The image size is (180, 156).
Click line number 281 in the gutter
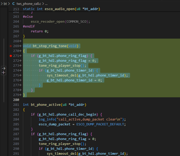(x=16, y=105)
